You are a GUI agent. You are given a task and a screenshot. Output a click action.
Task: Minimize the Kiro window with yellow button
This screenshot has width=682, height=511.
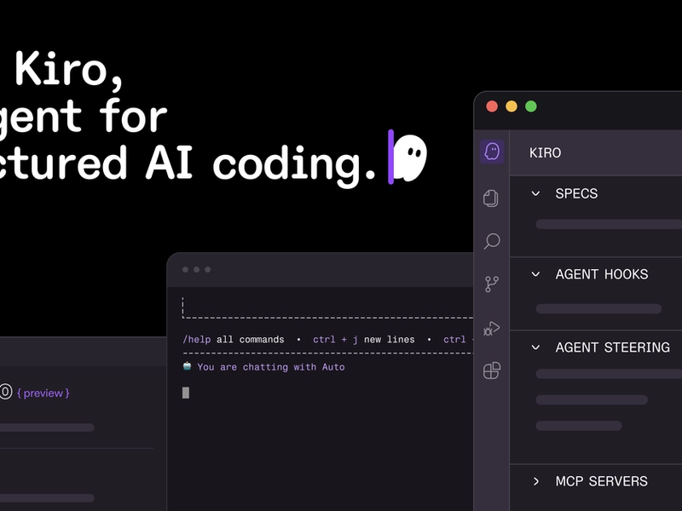(511, 106)
